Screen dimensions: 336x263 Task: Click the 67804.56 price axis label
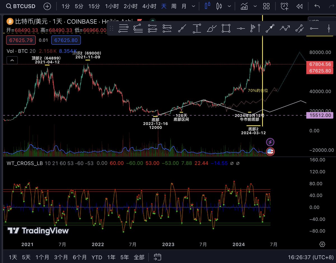click(x=320, y=64)
